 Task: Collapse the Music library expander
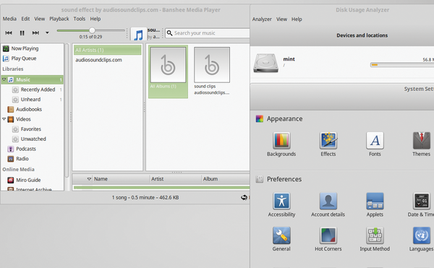(4, 79)
